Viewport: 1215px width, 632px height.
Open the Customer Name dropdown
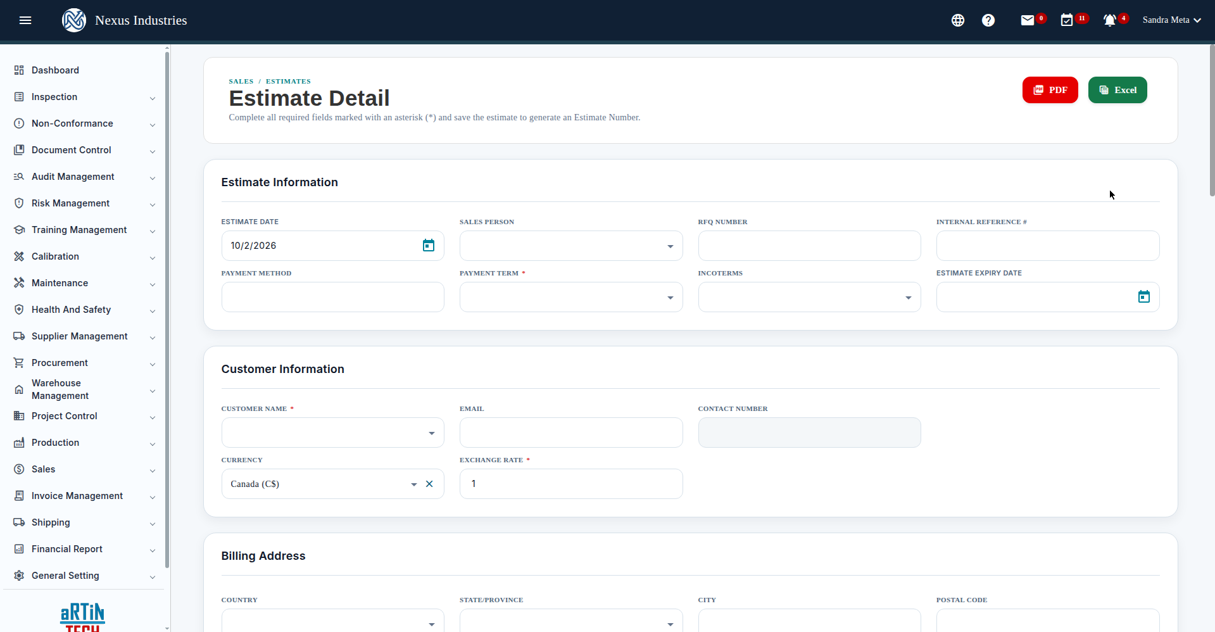[x=332, y=433]
